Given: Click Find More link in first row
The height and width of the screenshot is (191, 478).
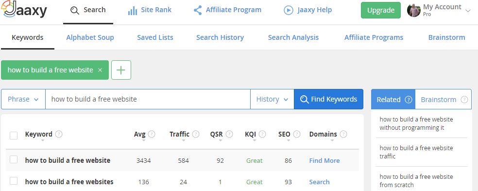Looking at the screenshot, I should (x=324, y=160).
